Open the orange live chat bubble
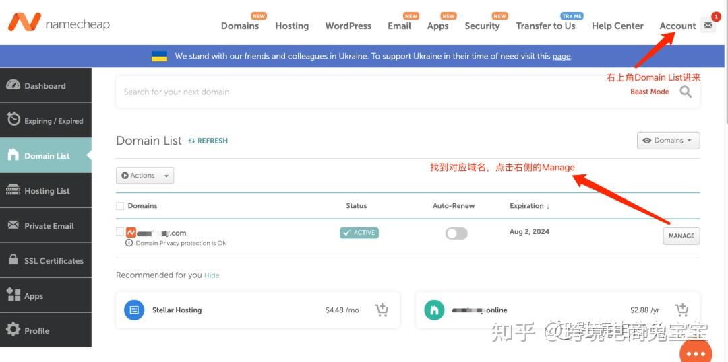Viewport: 728px width, 362px height. tap(695, 352)
